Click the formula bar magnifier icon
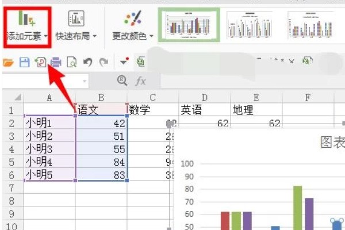Viewport: 345px width, 230px height. (x=122, y=81)
